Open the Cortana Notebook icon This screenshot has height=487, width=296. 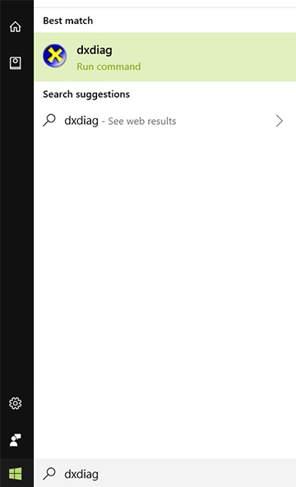tap(16, 63)
